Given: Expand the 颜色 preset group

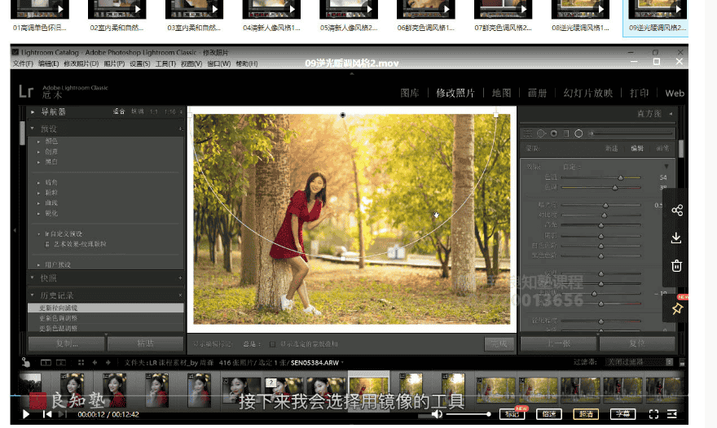Looking at the screenshot, I should click(39, 142).
